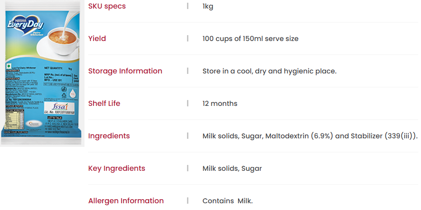The height and width of the screenshot is (210, 421).
Task: Select the Shelf Life label
Action: coord(104,103)
